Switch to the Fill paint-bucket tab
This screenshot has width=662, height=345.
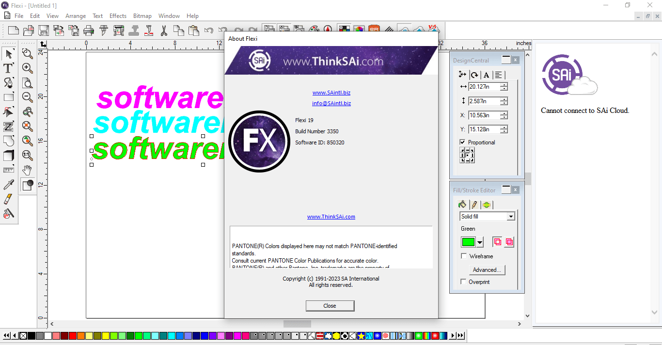[x=462, y=204]
